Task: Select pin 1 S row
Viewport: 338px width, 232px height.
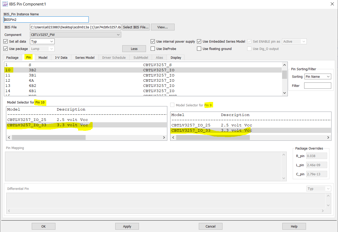Action: pyautogui.click(x=143, y=65)
